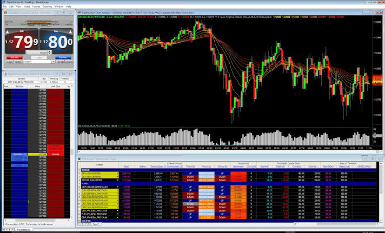Open the Insert menu
The height and width of the screenshot is (233, 385).
pos(26,6)
